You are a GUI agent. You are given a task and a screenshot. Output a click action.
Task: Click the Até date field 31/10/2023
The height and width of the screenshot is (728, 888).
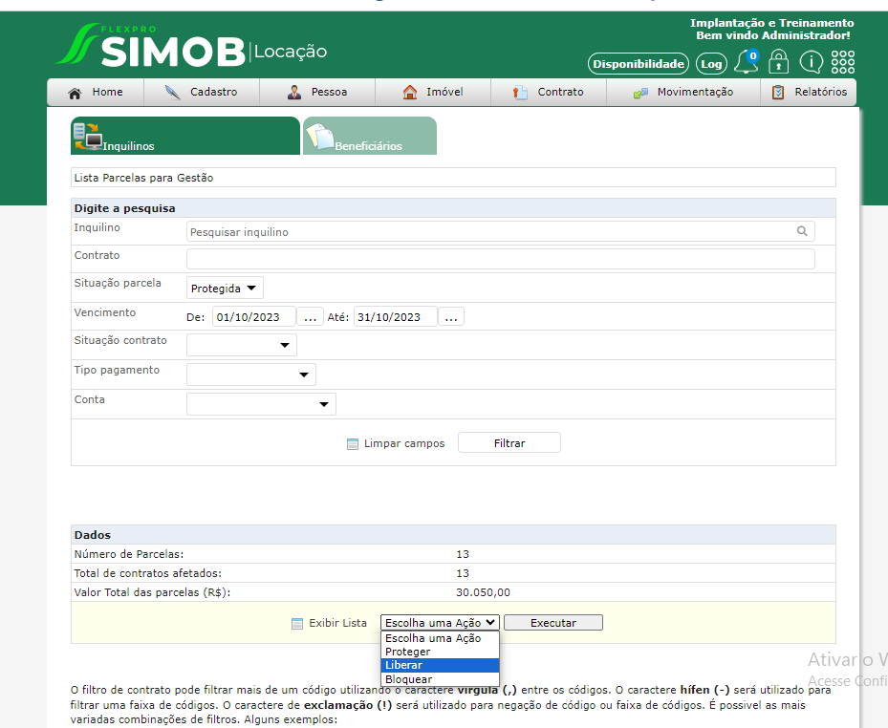(396, 317)
